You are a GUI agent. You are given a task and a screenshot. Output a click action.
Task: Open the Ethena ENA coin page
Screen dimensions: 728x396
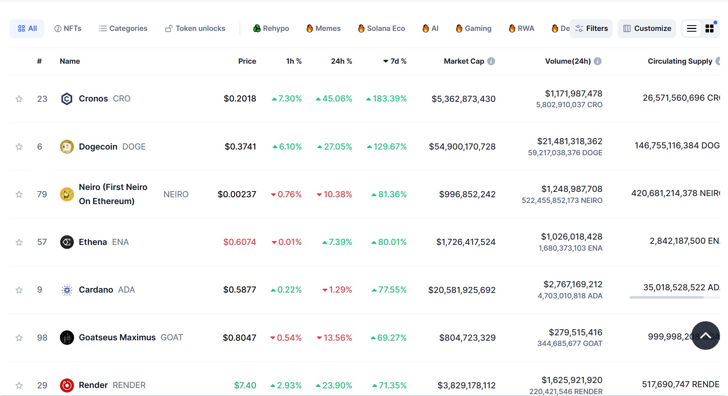pyautogui.click(x=93, y=242)
